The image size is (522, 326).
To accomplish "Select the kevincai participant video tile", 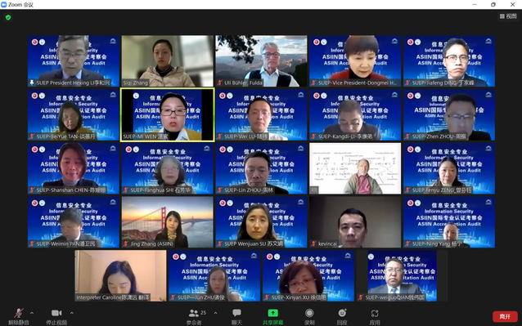I will tap(355, 222).
